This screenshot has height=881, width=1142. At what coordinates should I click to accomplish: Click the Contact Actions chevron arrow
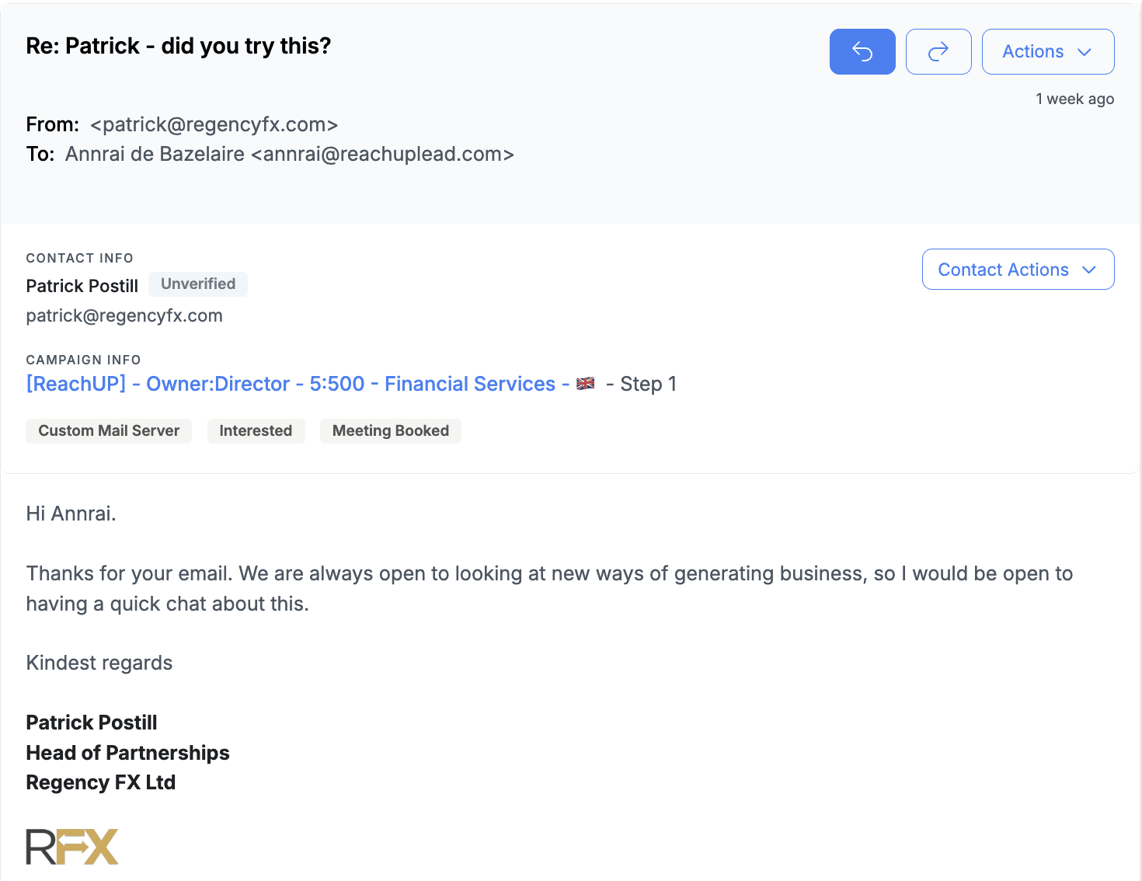(x=1089, y=270)
